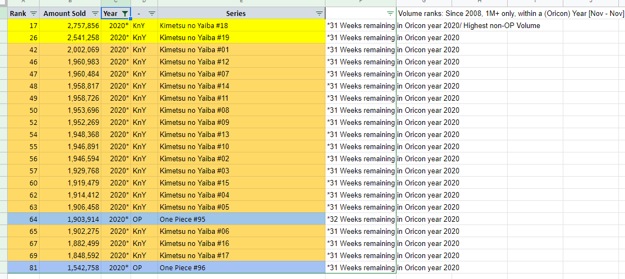This screenshot has width=625, height=279.
Task: Select amount cell 1,848,592
Action: tap(70, 255)
